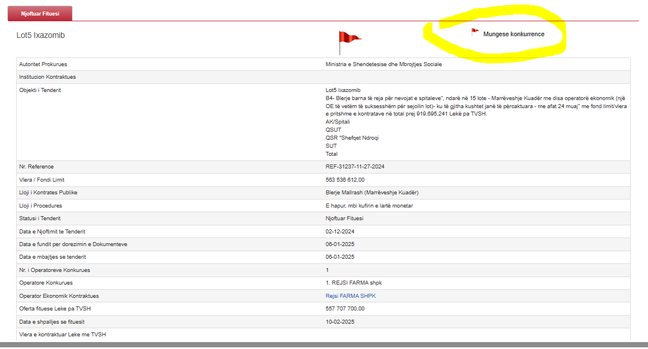Click the tender announcement date 02-12-2024
648x349 pixels.
340,231
